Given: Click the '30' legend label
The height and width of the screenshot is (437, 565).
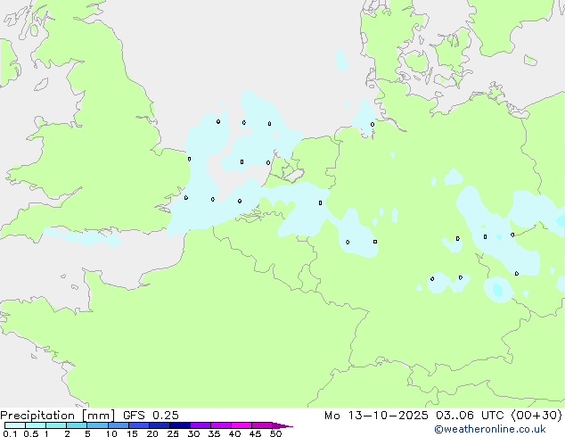Looking at the screenshot, I should (193, 433).
